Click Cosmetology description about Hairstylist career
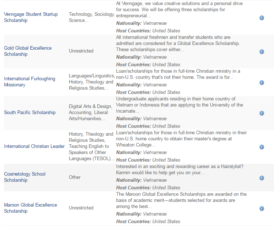 coord(180,169)
